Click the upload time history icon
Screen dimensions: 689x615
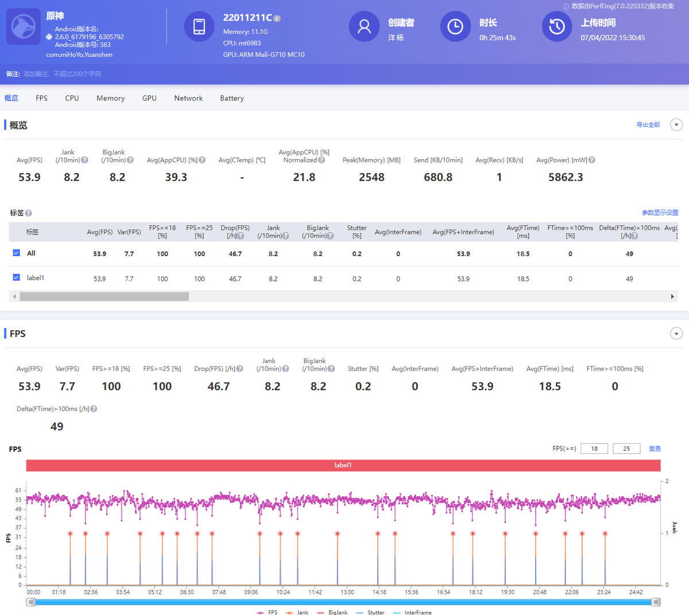click(x=556, y=27)
